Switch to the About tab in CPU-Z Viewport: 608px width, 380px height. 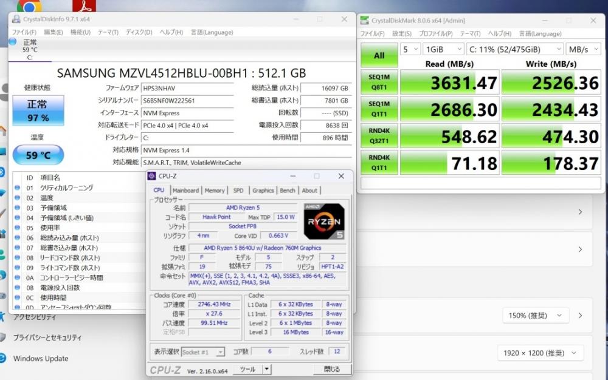[309, 191]
